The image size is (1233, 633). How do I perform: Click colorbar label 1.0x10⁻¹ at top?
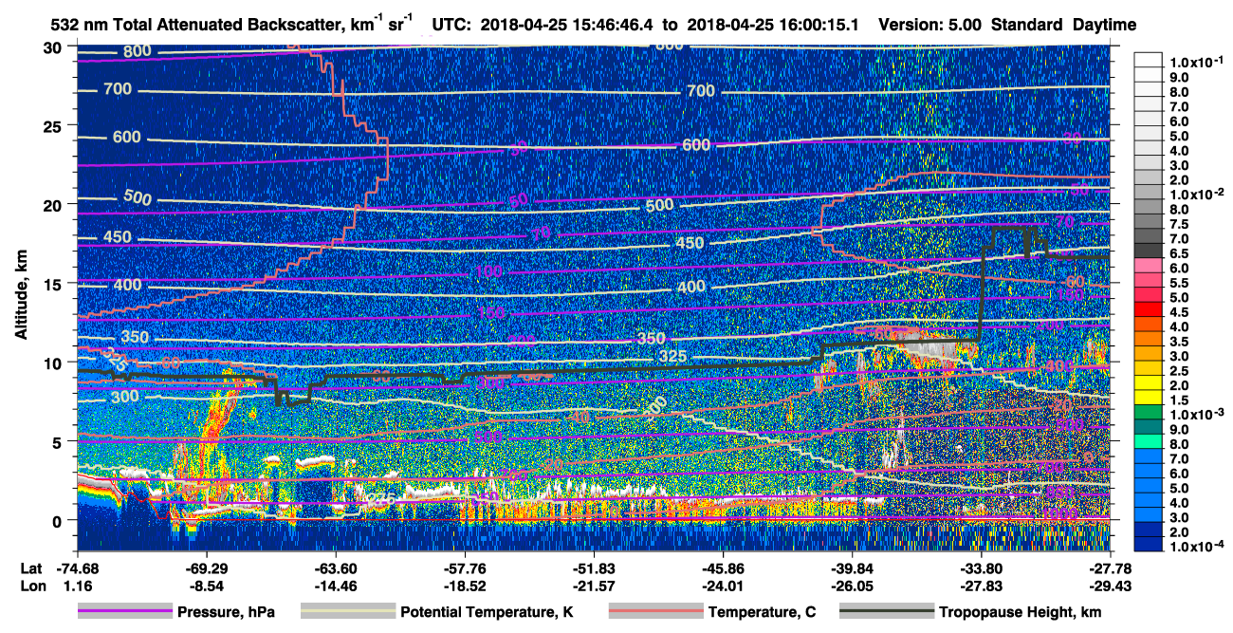pyautogui.click(x=1197, y=62)
